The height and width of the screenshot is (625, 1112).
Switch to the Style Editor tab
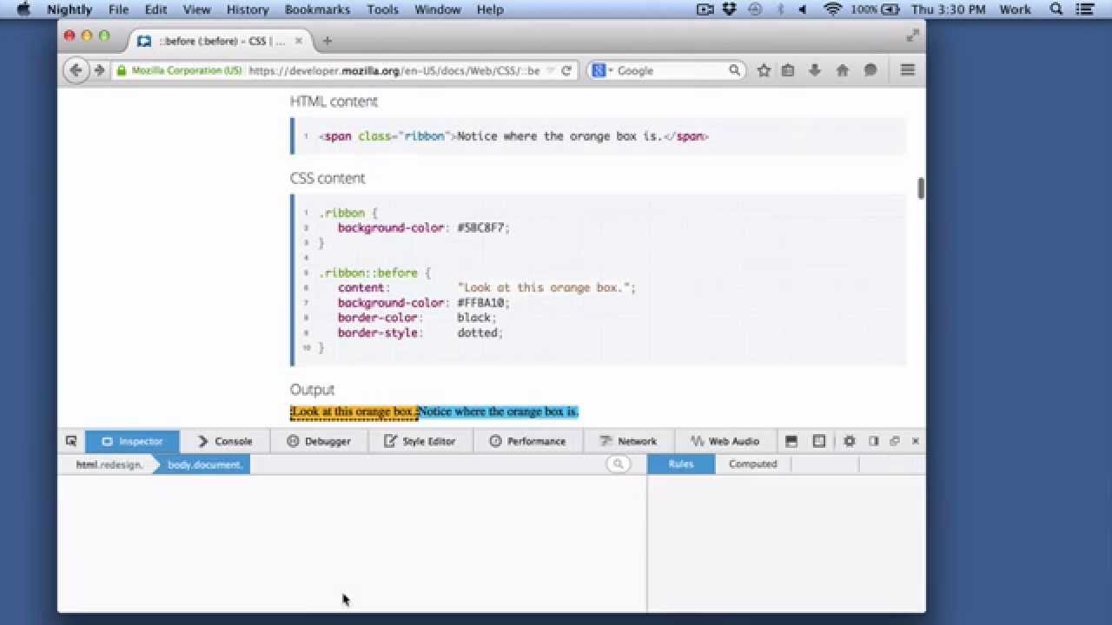pos(420,441)
